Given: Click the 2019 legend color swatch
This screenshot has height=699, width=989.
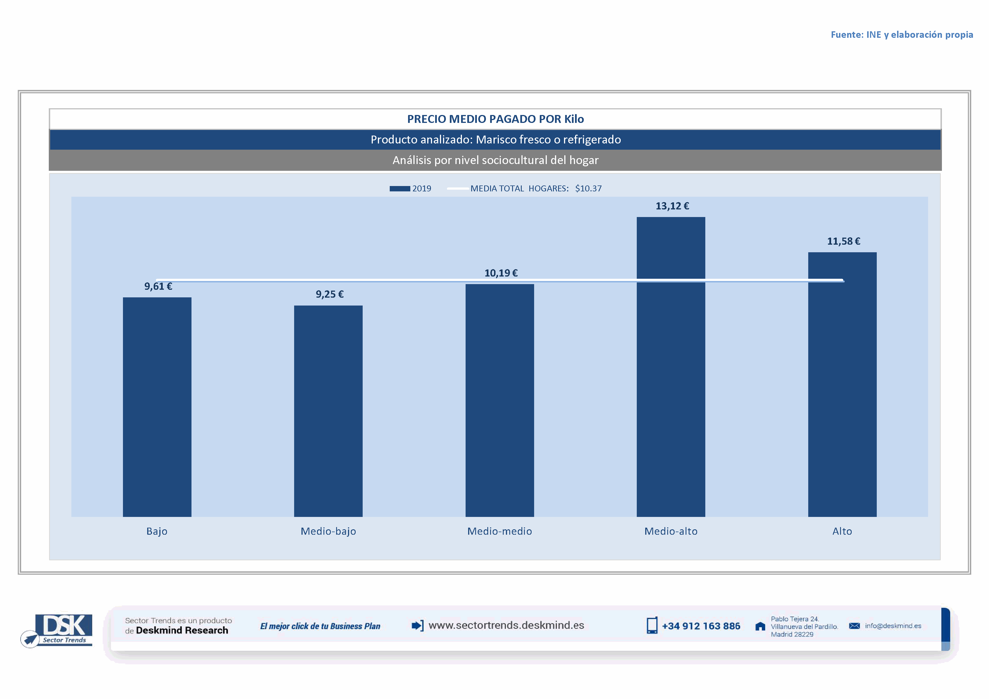Looking at the screenshot, I should tap(399, 189).
